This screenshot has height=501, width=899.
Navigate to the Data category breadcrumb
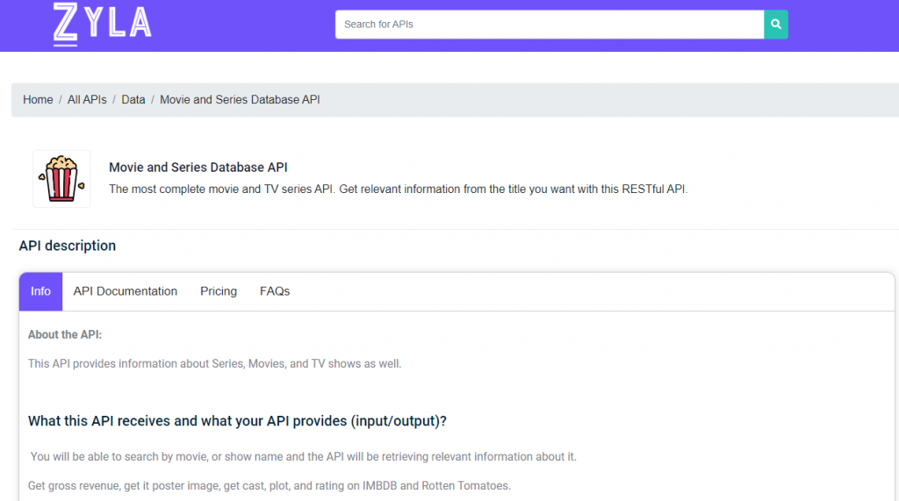[x=133, y=100]
